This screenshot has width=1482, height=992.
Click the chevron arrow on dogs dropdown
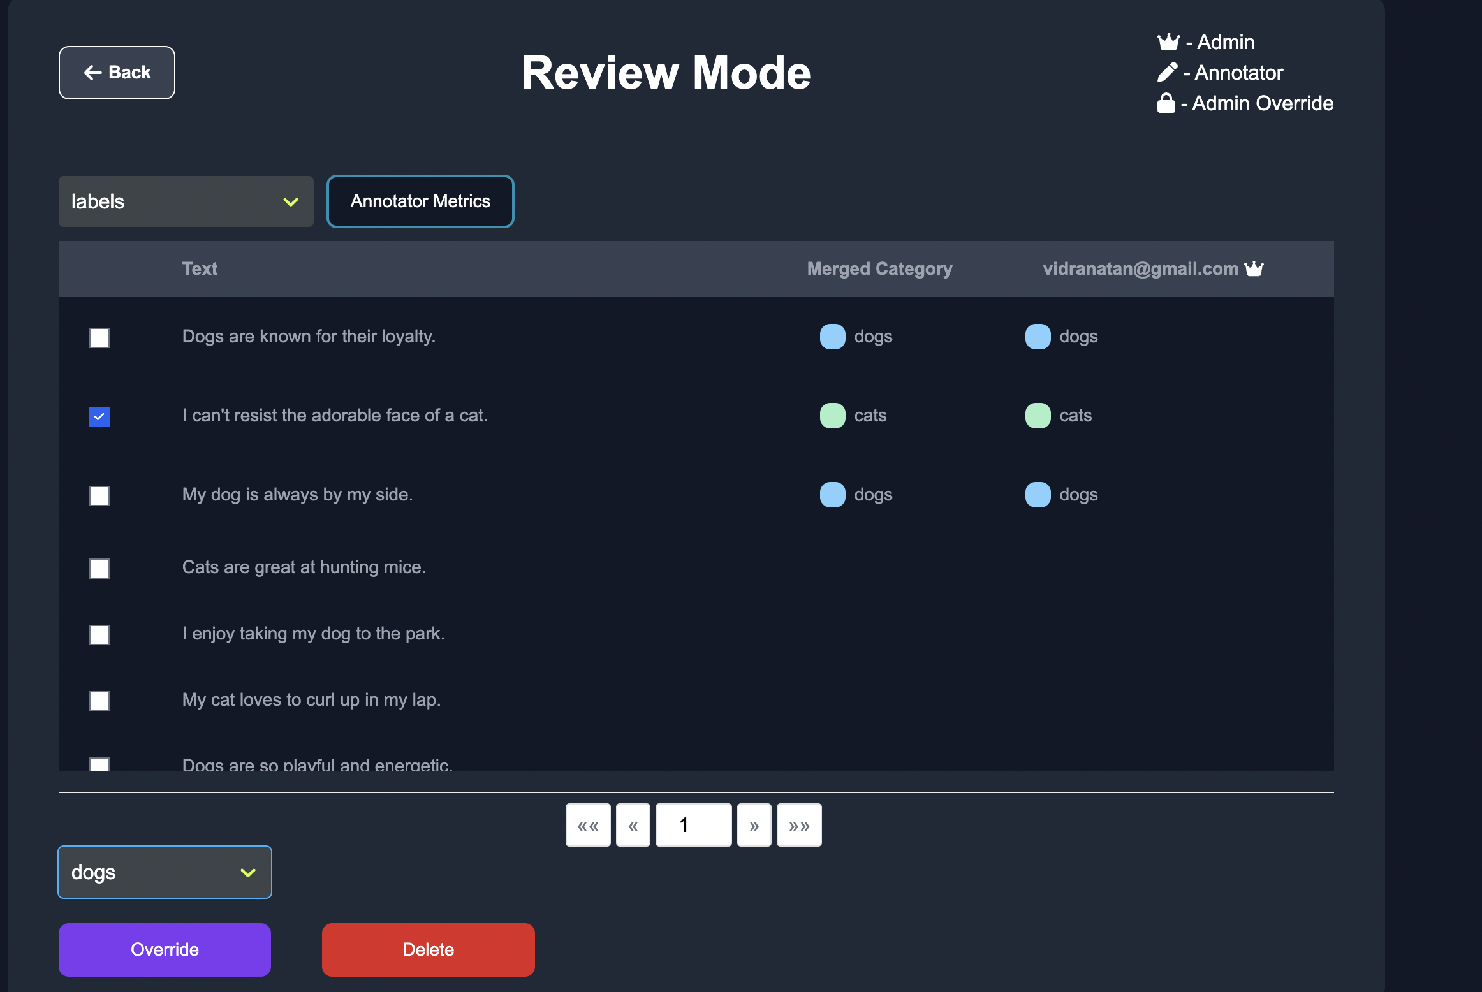click(x=248, y=872)
